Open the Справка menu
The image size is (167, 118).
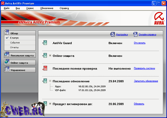pyautogui.click(x=64, y=8)
